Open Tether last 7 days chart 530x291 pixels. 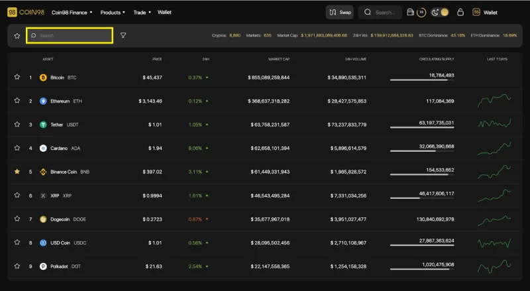(494, 123)
